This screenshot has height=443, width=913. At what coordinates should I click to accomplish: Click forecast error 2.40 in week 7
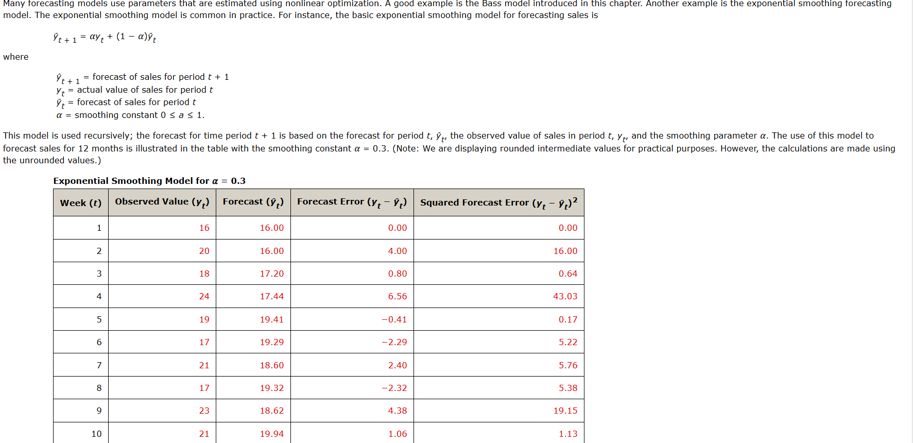click(398, 365)
